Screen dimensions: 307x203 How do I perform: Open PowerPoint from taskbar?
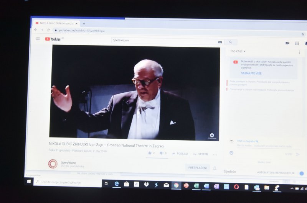click(x=186, y=185)
